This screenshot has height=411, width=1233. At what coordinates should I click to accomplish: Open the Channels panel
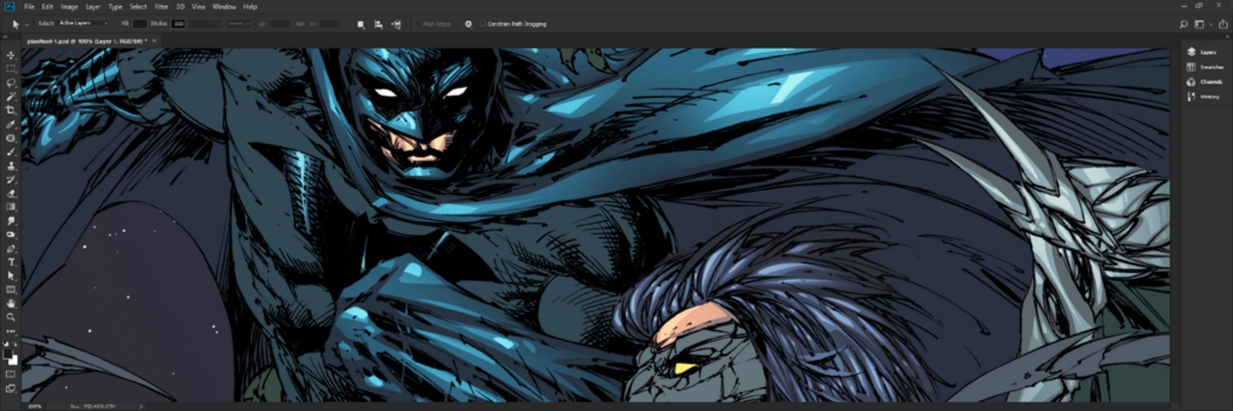[x=1204, y=82]
